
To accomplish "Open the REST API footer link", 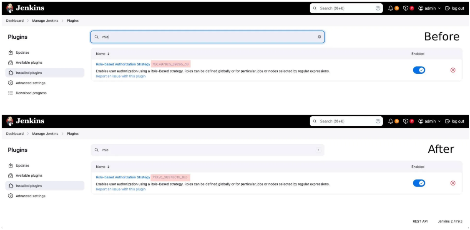I will pyautogui.click(x=420, y=221).
